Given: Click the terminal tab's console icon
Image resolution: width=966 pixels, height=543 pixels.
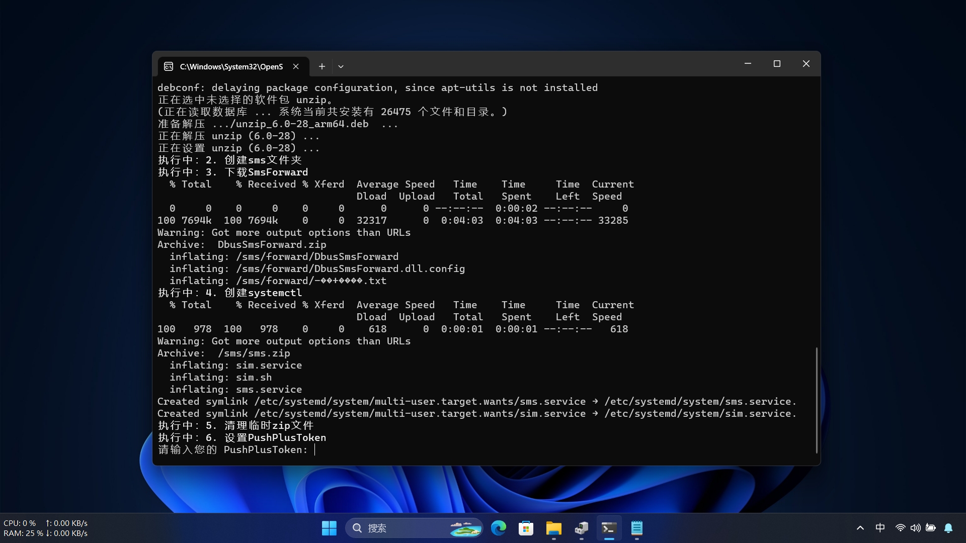Looking at the screenshot, I should (169, 66).
